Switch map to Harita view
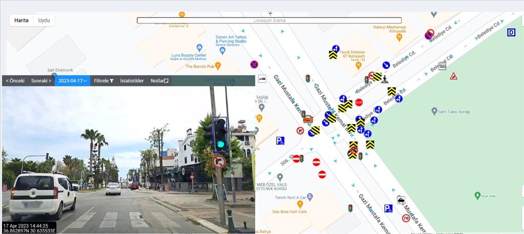The height and width of the screenshot is (234, 524). coord(21,20)
